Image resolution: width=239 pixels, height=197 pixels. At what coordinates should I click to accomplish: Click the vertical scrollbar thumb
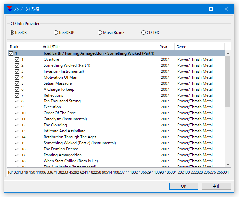point(228,82)
